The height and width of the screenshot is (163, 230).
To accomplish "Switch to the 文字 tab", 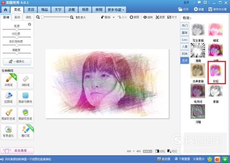I will (58, 10).
